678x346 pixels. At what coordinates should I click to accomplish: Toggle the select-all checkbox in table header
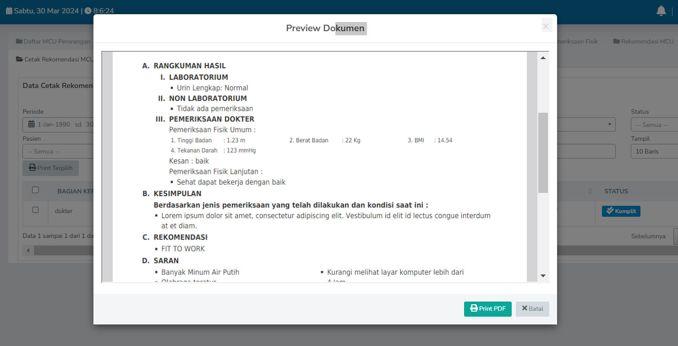coord(35,190)
